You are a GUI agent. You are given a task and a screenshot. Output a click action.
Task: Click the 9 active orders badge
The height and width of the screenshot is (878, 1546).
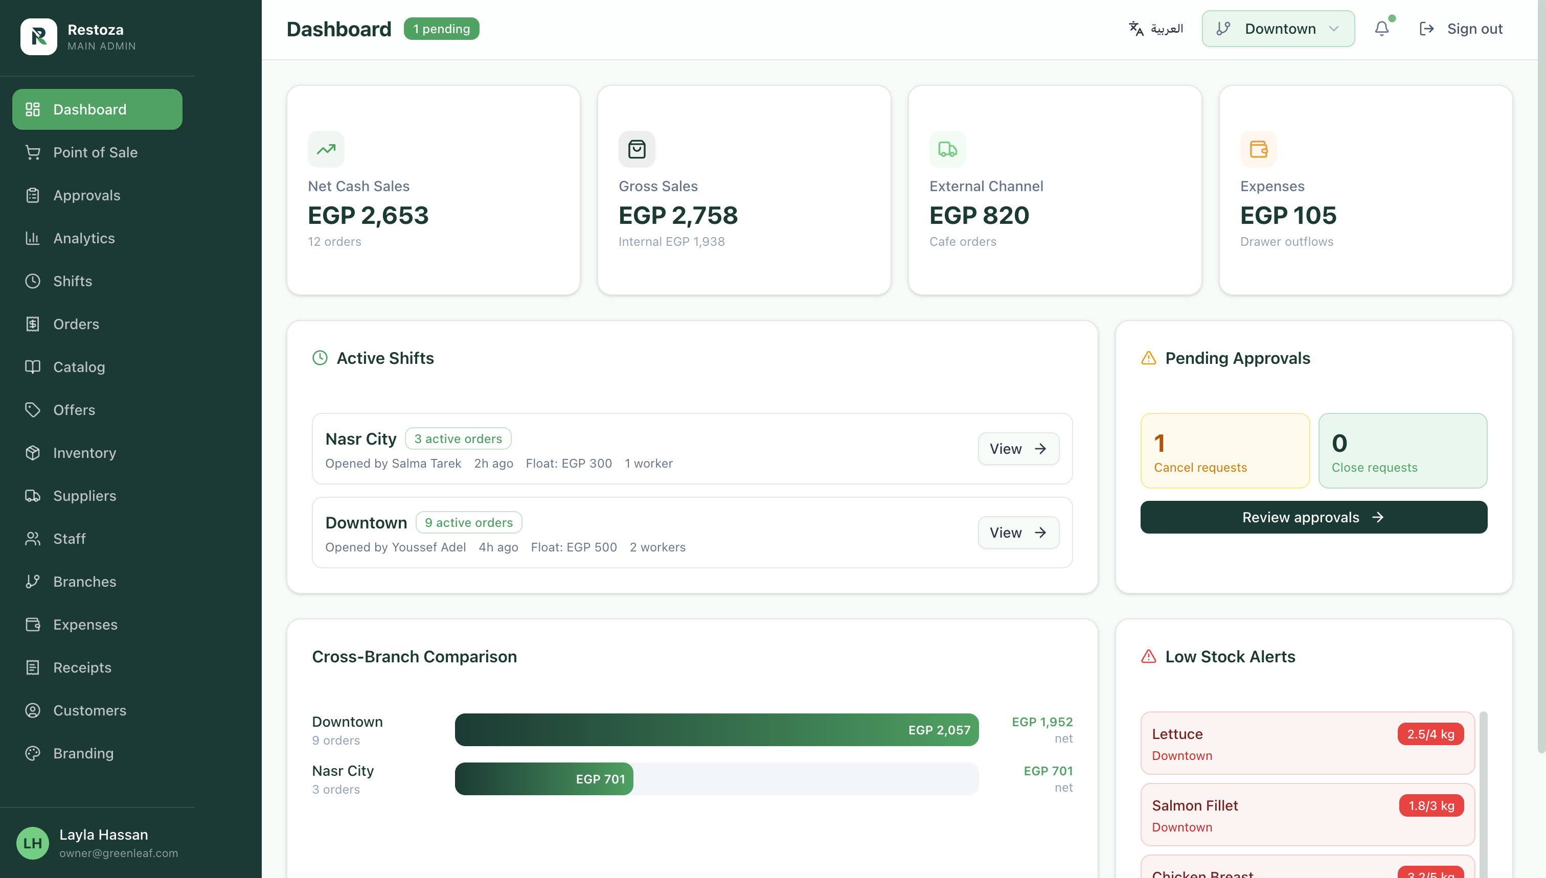[x=469, y=522]
